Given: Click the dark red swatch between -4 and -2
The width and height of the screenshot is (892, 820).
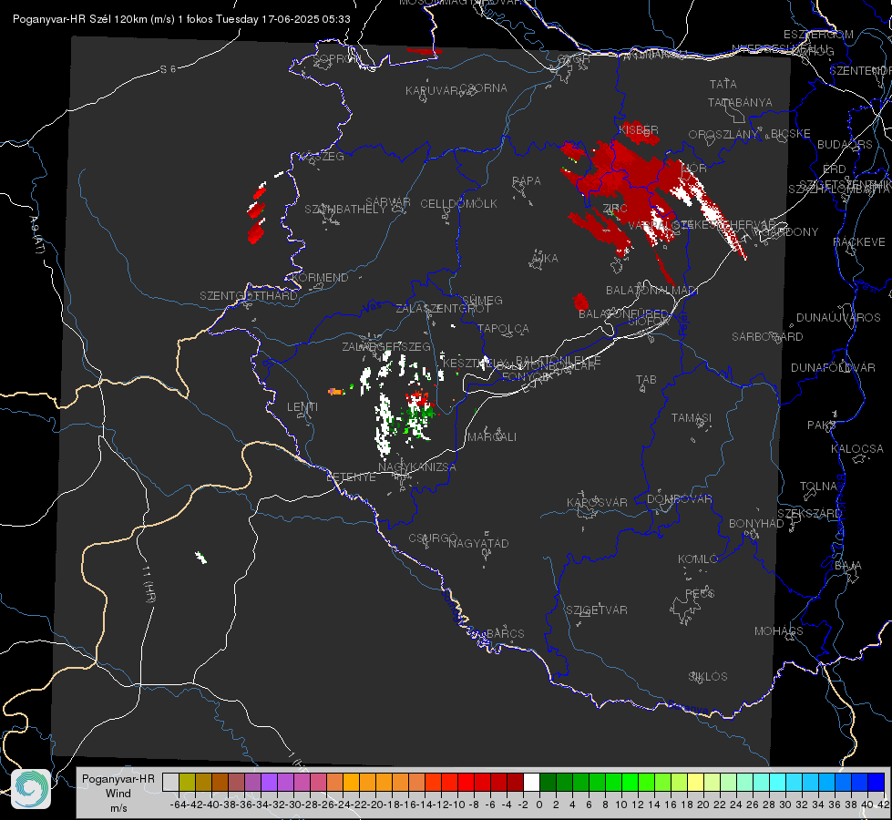Looking at the screenshot, I should 515,783.
